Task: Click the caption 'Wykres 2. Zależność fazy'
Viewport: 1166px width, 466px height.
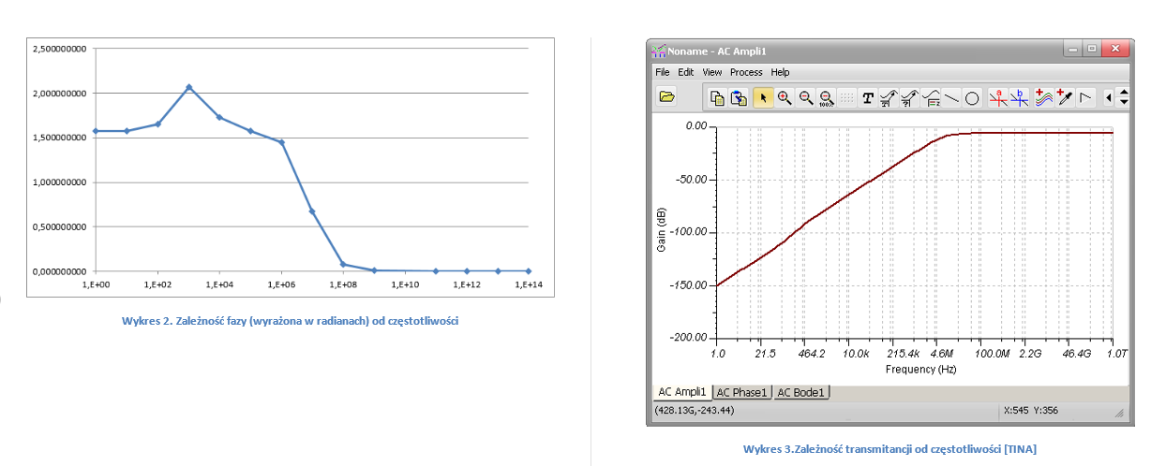Action: click(x=290, y=321)
